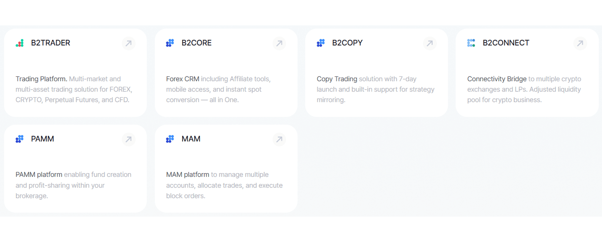Click the B2CONNECT product logo icon
The image size is (602, 242).
(471, 43)
